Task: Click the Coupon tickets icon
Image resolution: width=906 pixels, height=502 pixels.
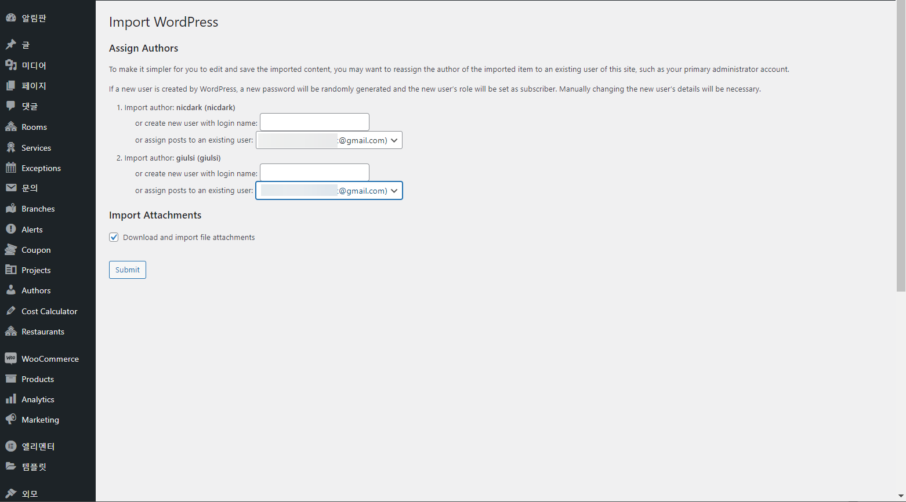Action: point(10,250)
